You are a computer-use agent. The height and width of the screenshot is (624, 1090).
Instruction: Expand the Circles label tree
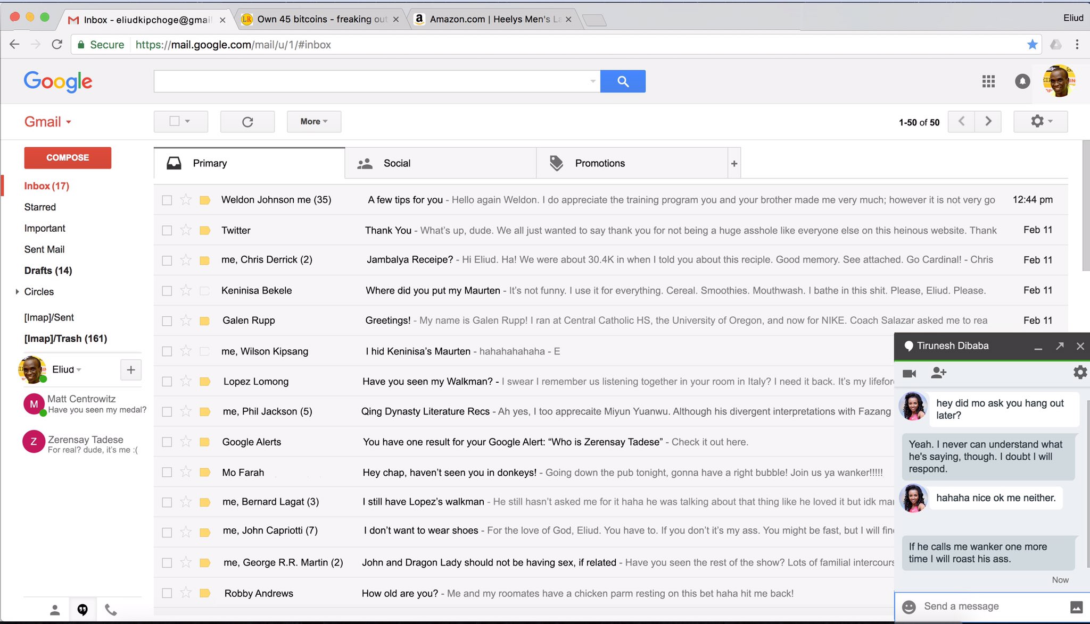pyautogui.click(x=17, y=292)
